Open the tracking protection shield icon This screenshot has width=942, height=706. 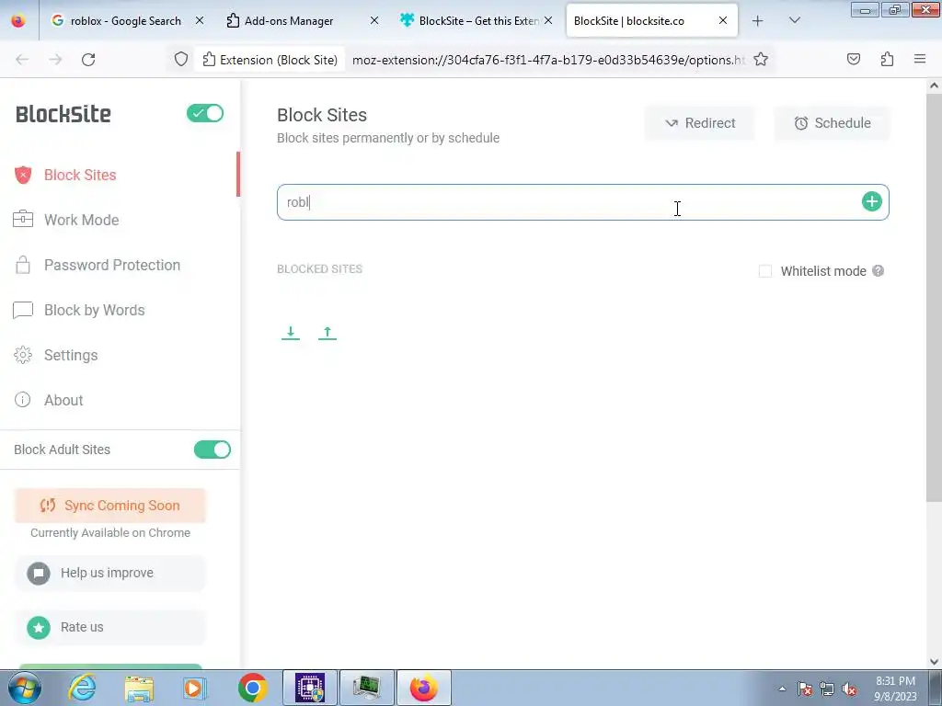[181, 60]
